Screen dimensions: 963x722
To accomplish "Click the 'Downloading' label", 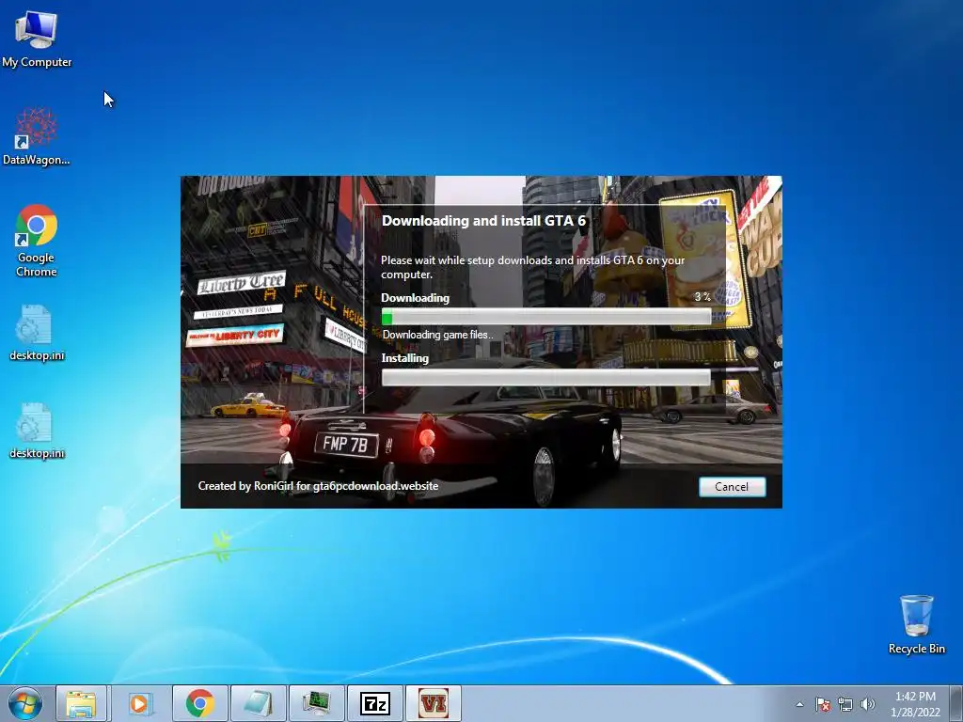I will coord(415,298).
